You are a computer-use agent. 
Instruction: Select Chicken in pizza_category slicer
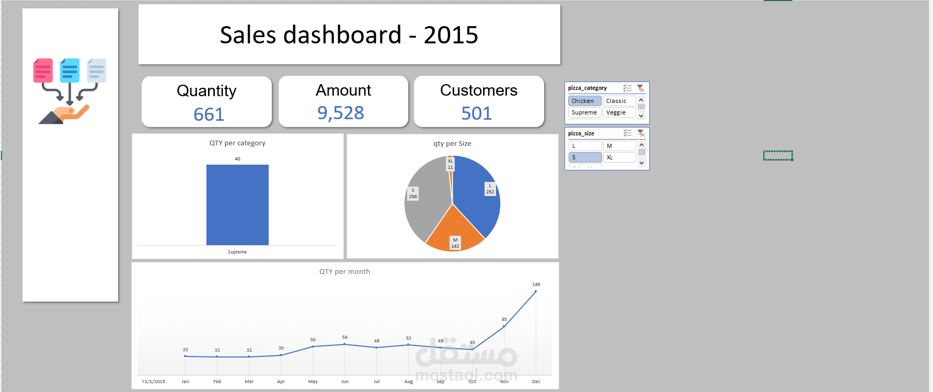[x=585, y=101]
